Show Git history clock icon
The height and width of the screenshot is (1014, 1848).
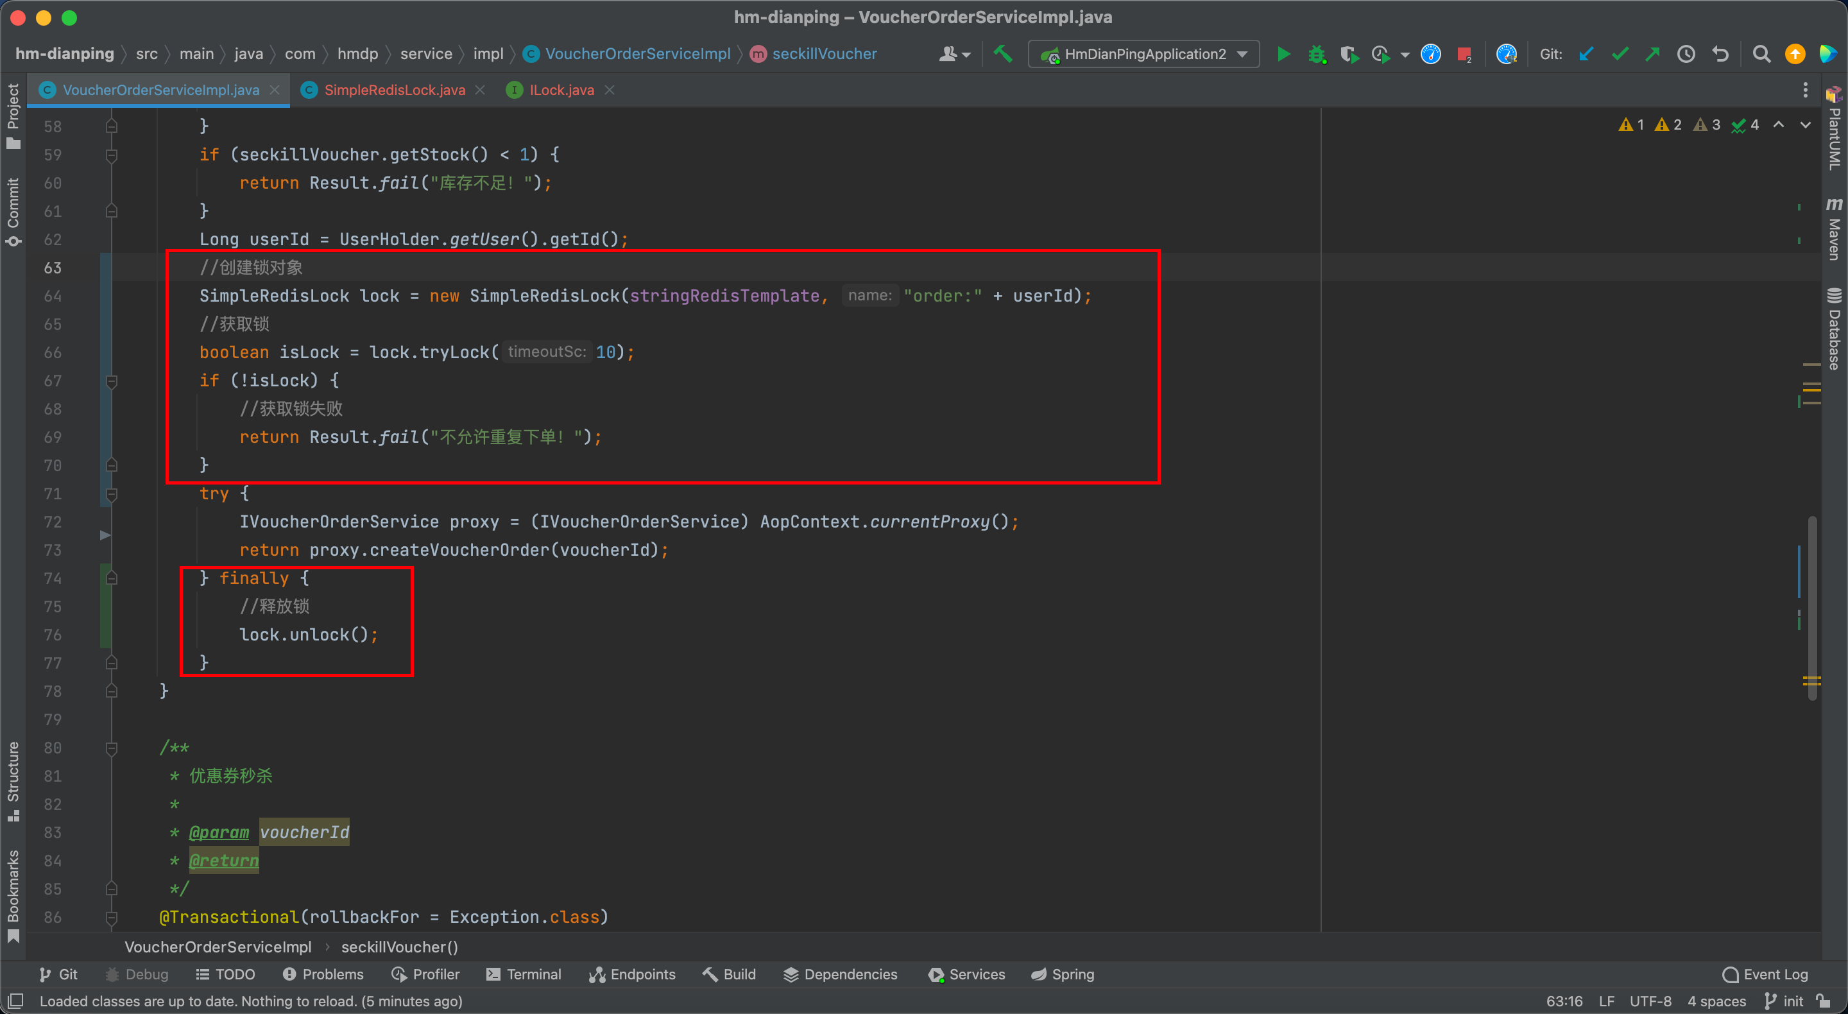pos(1686,54)
